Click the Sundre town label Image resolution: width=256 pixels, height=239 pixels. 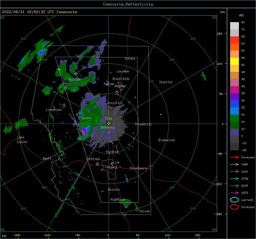(x=86, y=118)
